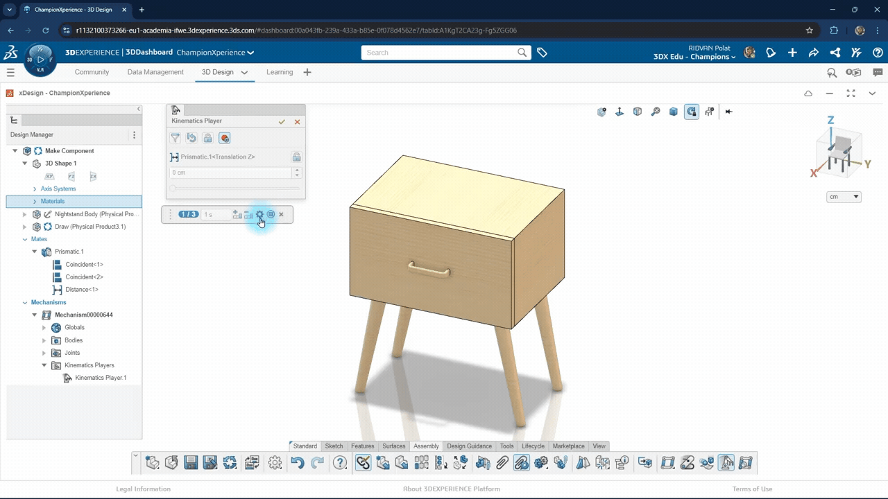
Task: Select the 1 / 3 step indicator
Action: pyautogui.click(x=188, y=215)
